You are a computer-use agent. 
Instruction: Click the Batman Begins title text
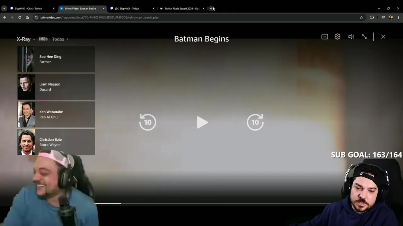(201, 39)
